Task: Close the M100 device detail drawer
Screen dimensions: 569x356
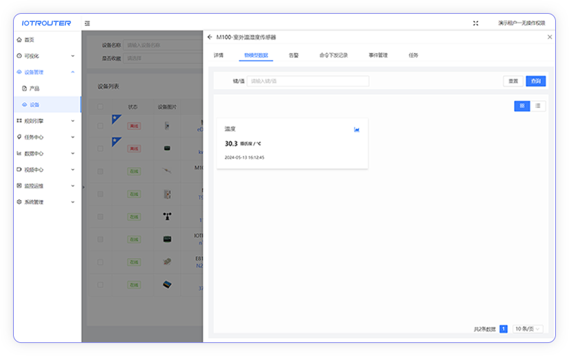Action: pyautogui.click(x=549, y=37)
